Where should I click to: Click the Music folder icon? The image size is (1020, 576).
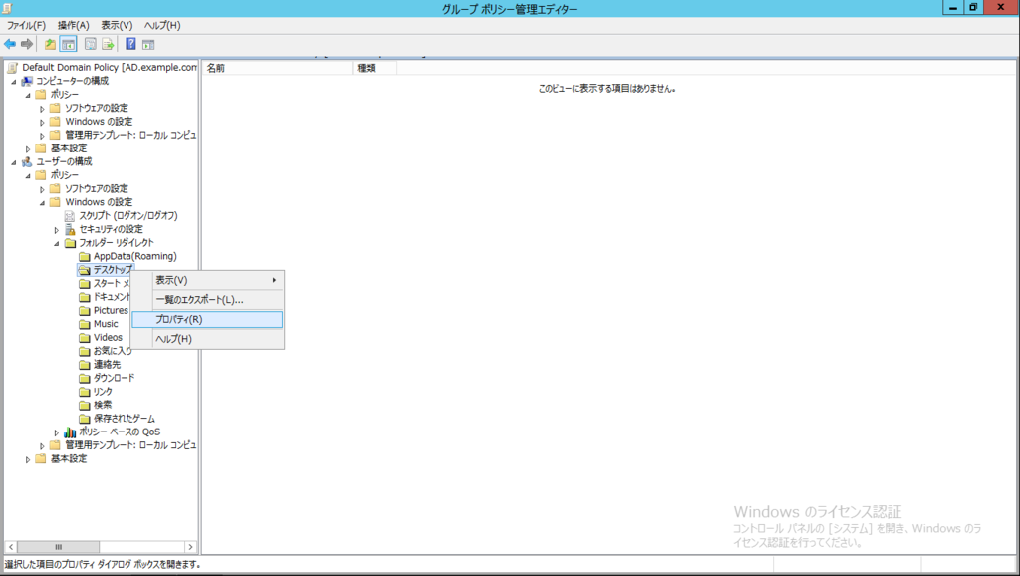(x=84, y=324)
